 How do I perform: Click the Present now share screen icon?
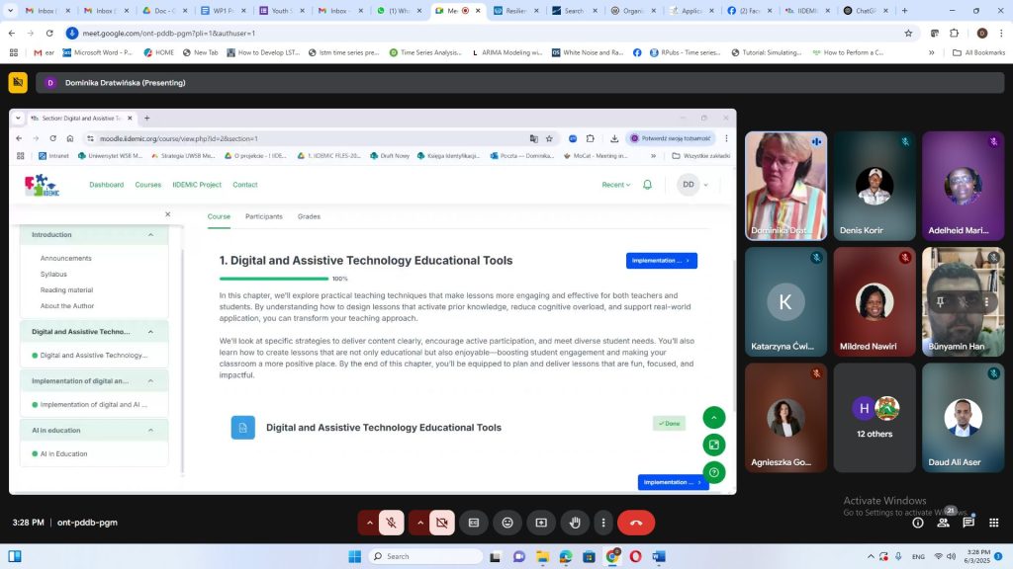click(x=541, y=523)
